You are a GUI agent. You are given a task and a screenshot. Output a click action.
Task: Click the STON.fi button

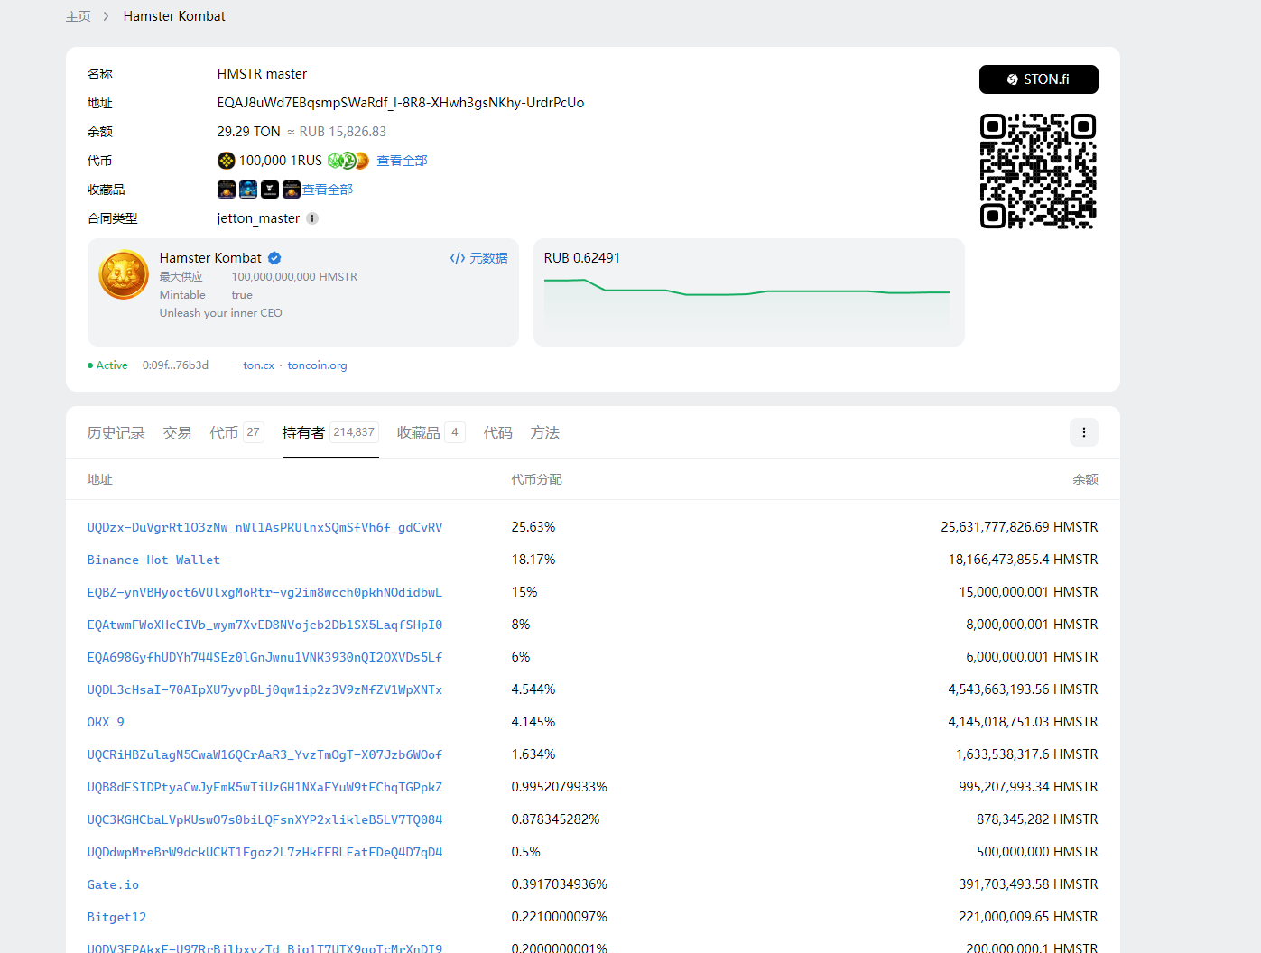(1038, 79)
